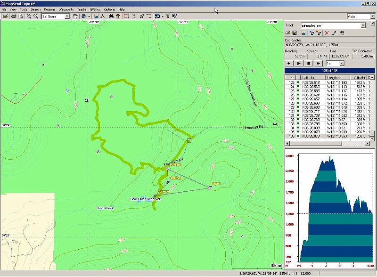The image size is (377, 277).
Task: Activate the context help pointer icon
Action: pos(175,16)
